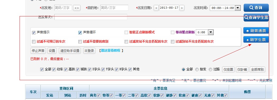
Task: Toggle the 软座 seat column checkbox
Action: (188, 96)
